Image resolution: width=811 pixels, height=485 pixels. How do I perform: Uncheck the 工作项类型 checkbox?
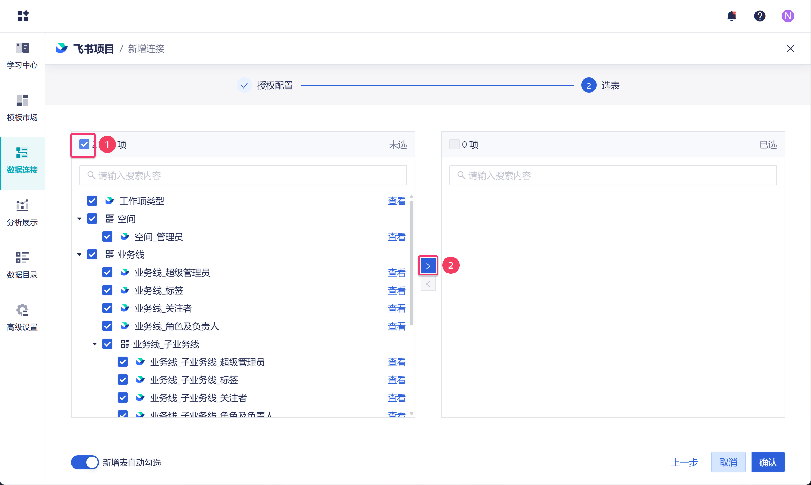click(x=92, y=201)
